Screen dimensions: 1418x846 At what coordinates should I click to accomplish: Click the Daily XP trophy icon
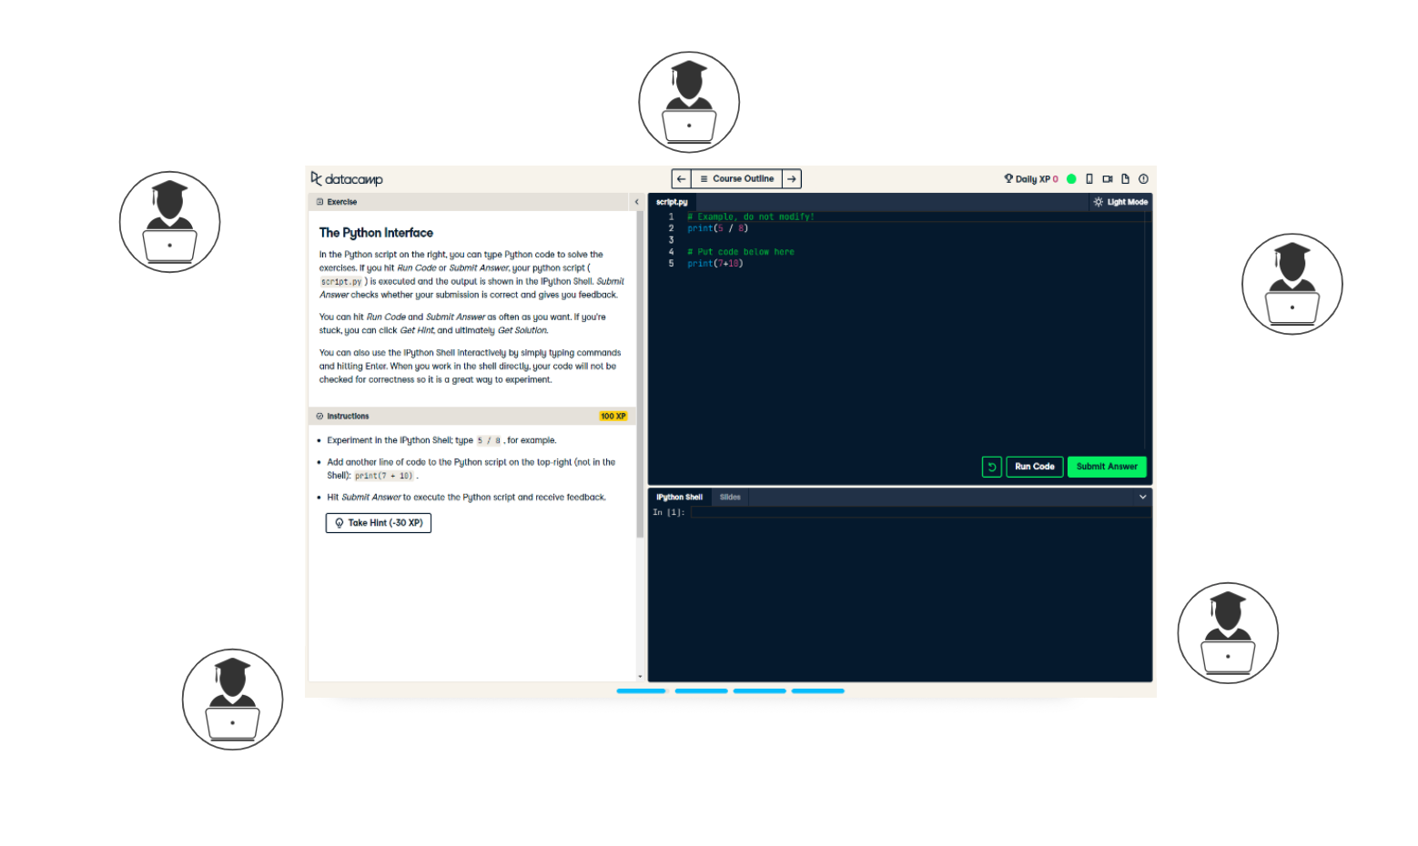point(1008,178)
